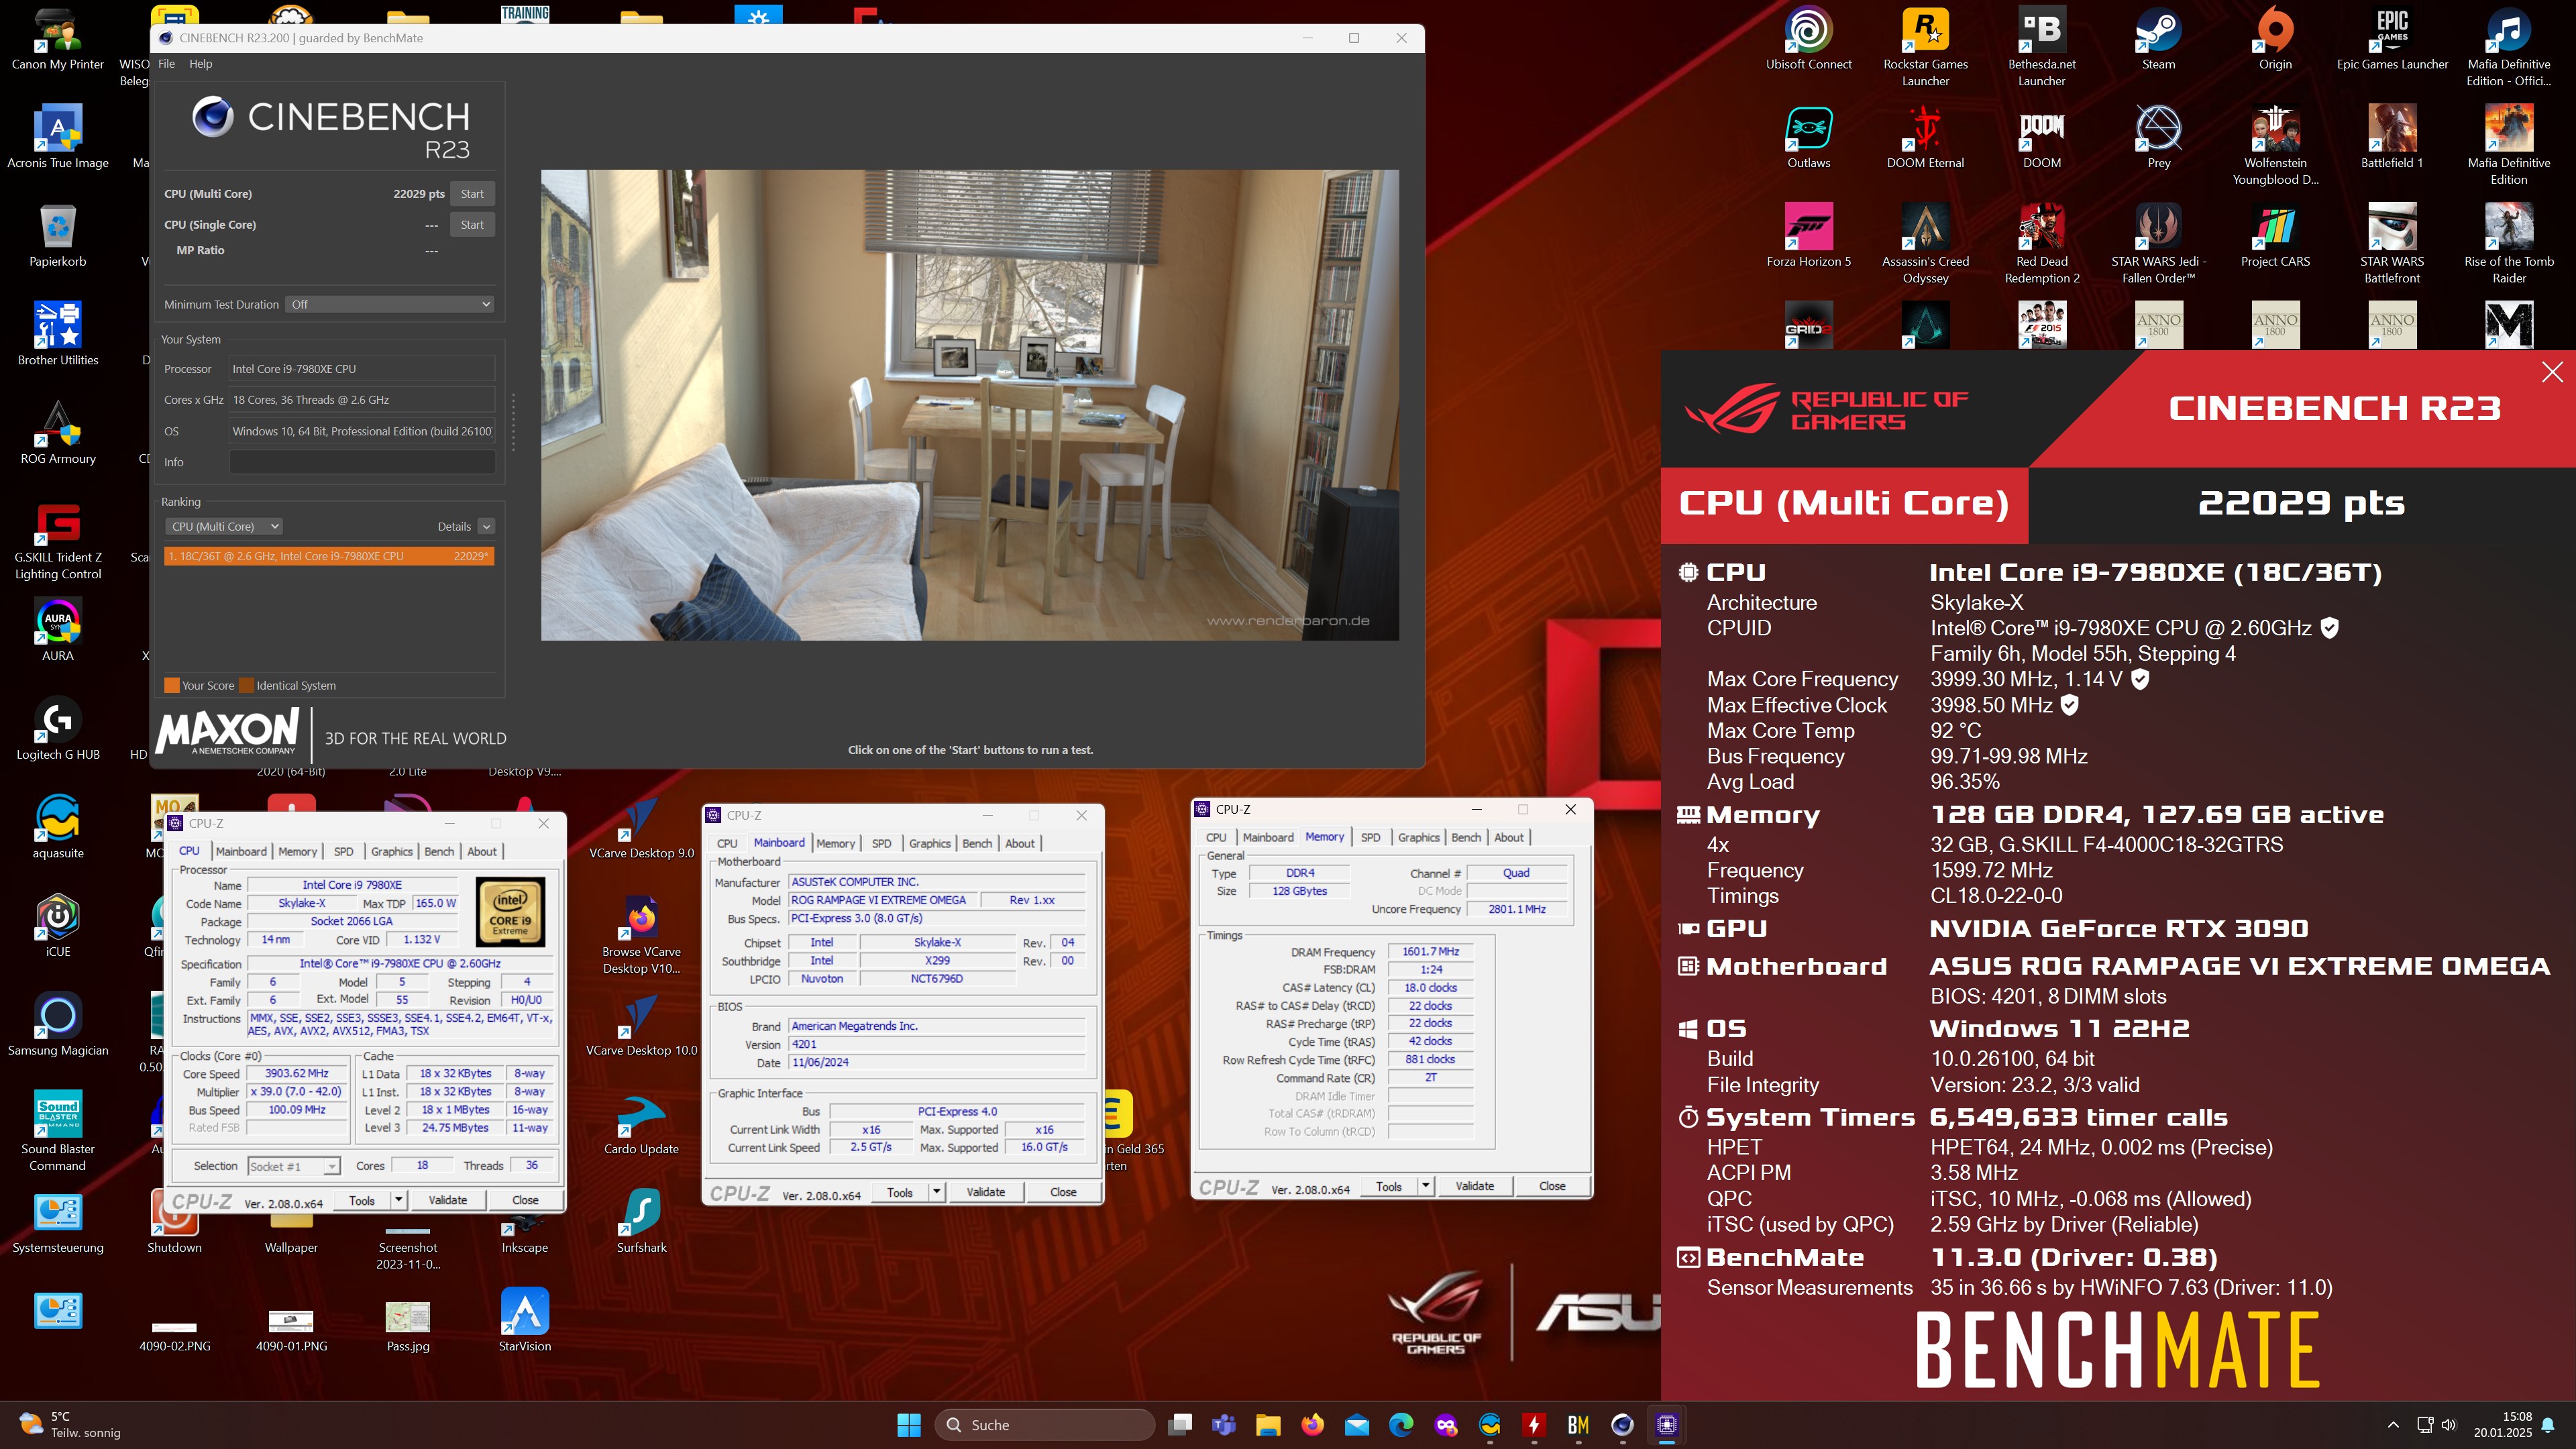Select Red Dead Redemption 2 shortcut
The width and height of the screenshot is (2576, 1449).
[x=2041, y=244]
